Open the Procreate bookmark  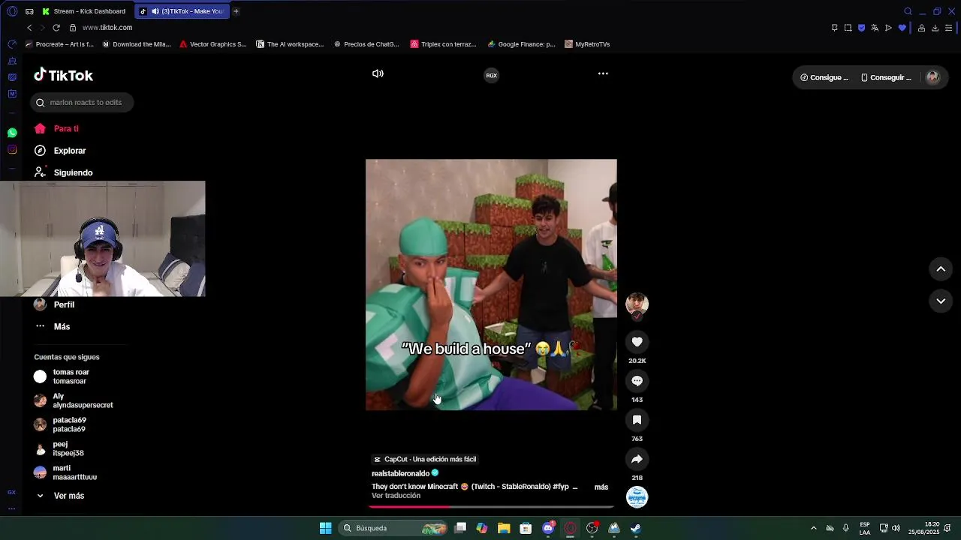pyautogui.click(x=60, y=44)
